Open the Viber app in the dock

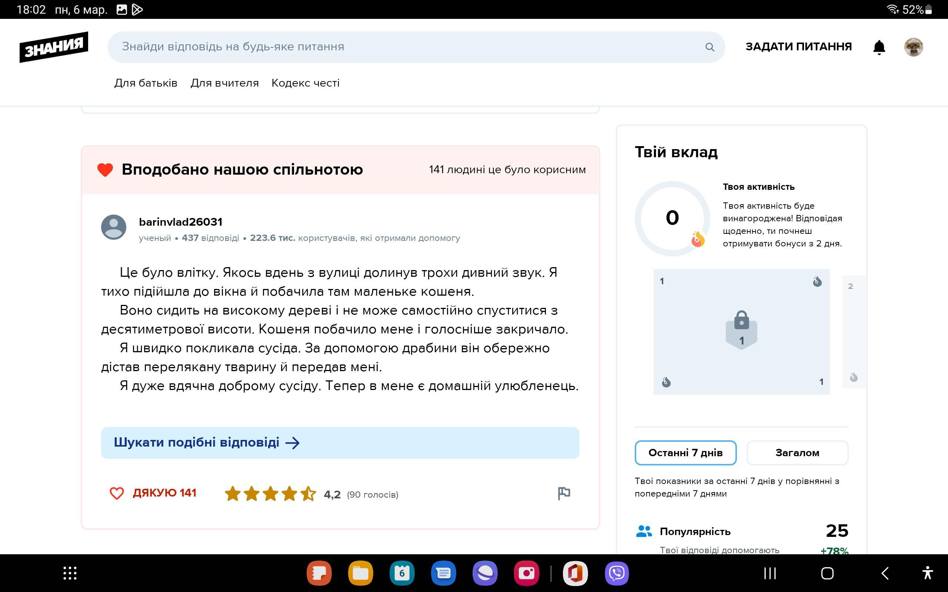[x=617, y=573]
